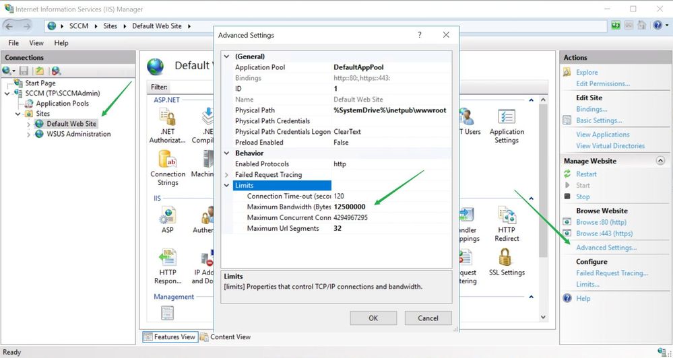Open the Advanced Settings link in Actions
Screen dimensions: 673x358
[x=606, y=248]
